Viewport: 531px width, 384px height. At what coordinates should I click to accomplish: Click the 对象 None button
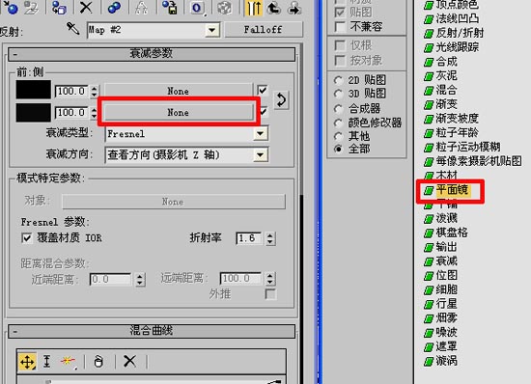pos(174,202)
